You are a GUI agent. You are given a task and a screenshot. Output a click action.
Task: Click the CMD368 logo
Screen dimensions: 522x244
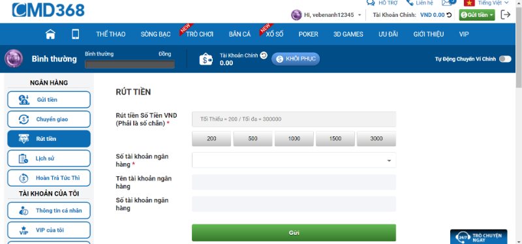[x=48, y=10]
